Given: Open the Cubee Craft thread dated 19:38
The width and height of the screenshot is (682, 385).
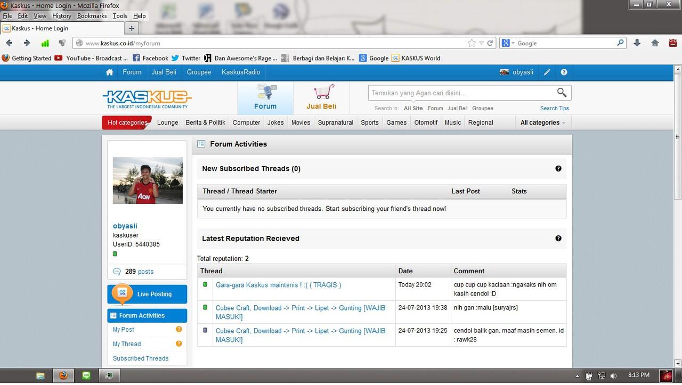Looking at the screenshot, I should [x=301, y=312].
